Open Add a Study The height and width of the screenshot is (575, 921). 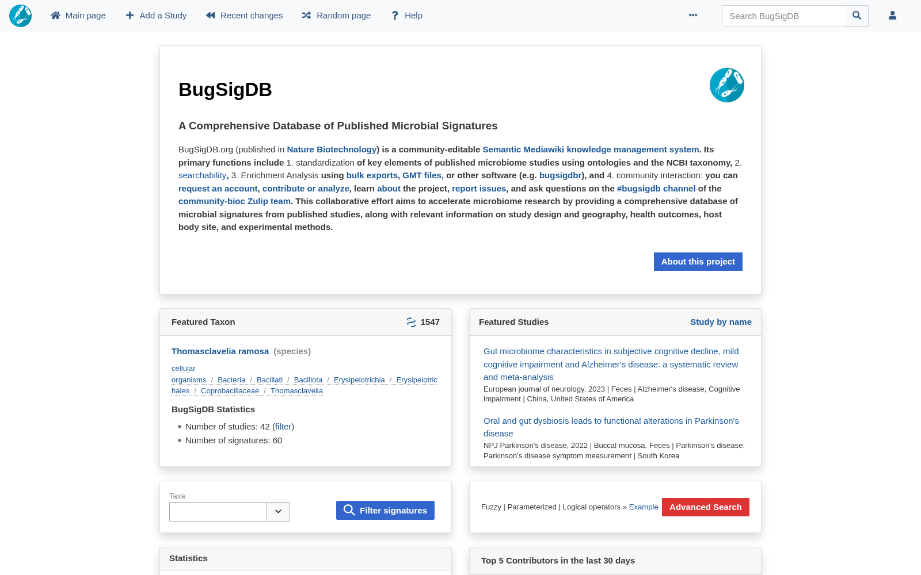click(x=156, y=16)
